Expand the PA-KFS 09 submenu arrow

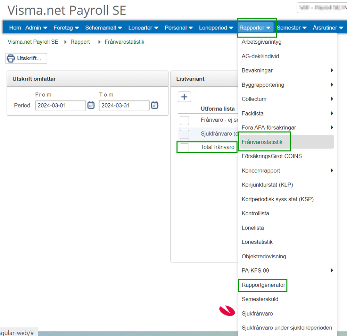tap(331, 270)
